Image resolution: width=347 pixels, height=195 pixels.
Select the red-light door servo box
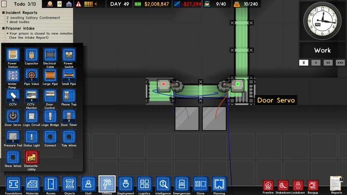pyautogui.click(x=164, y=86)
